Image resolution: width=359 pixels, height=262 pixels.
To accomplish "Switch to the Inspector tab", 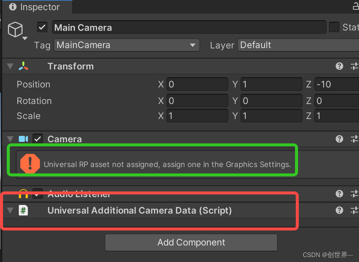I will click(x=36, y=7).
